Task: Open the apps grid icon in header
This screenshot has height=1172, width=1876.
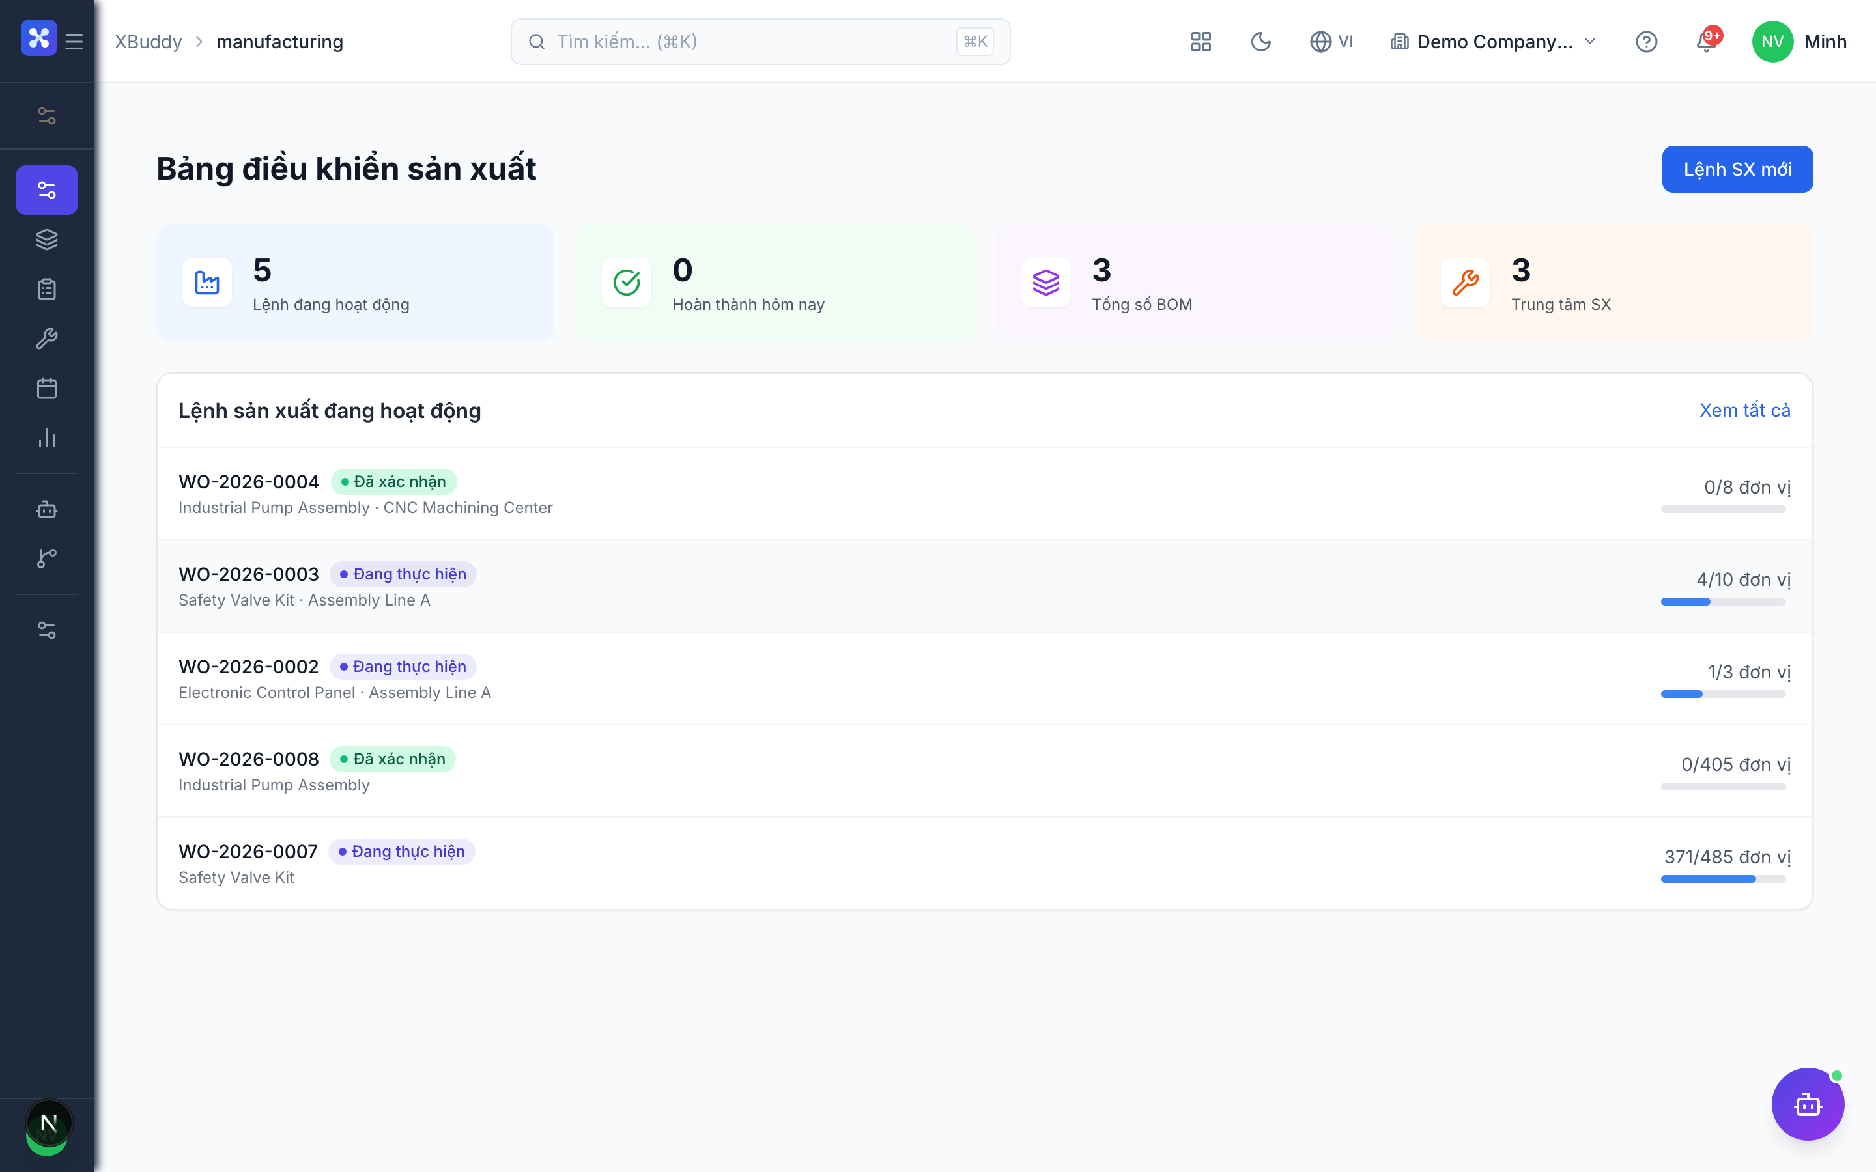Action: (1201, 42)
